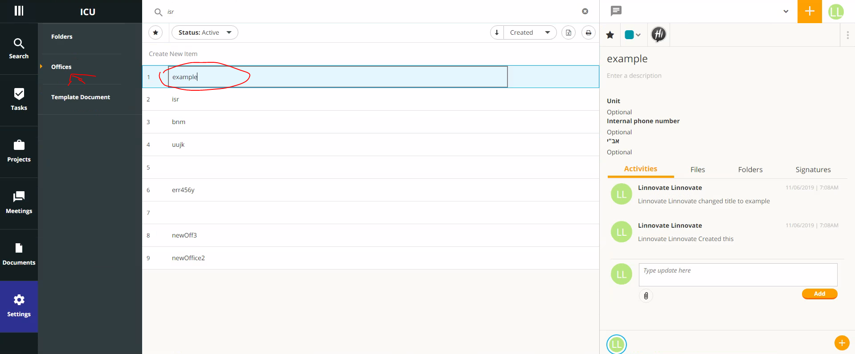This screenshot has width=855, height=354.
Task: Open the three-dot more options menu
Action: [847, 35]
